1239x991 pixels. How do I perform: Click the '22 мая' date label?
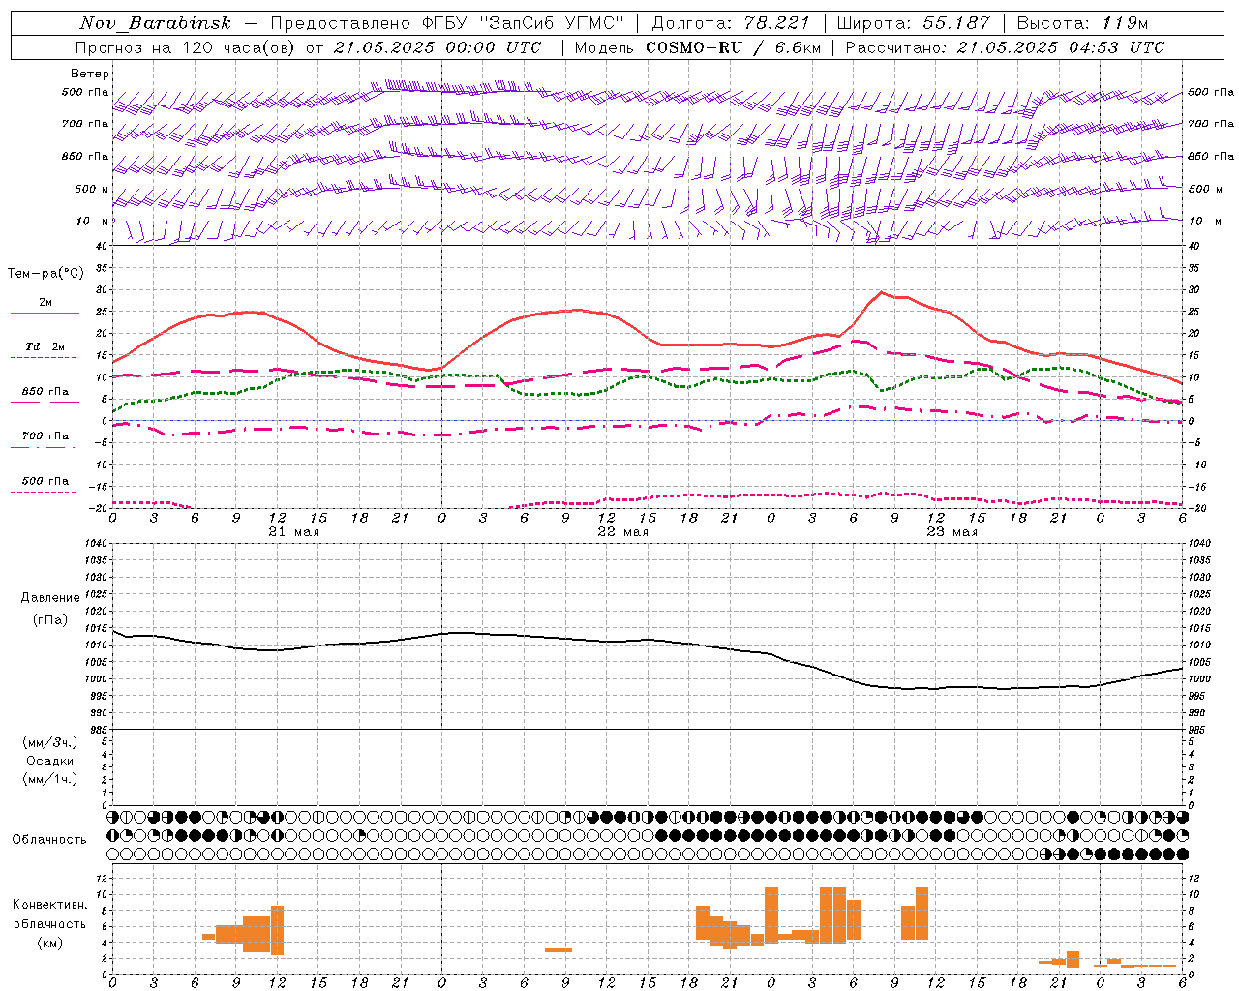pyautogui.click(x=622, y=532)
